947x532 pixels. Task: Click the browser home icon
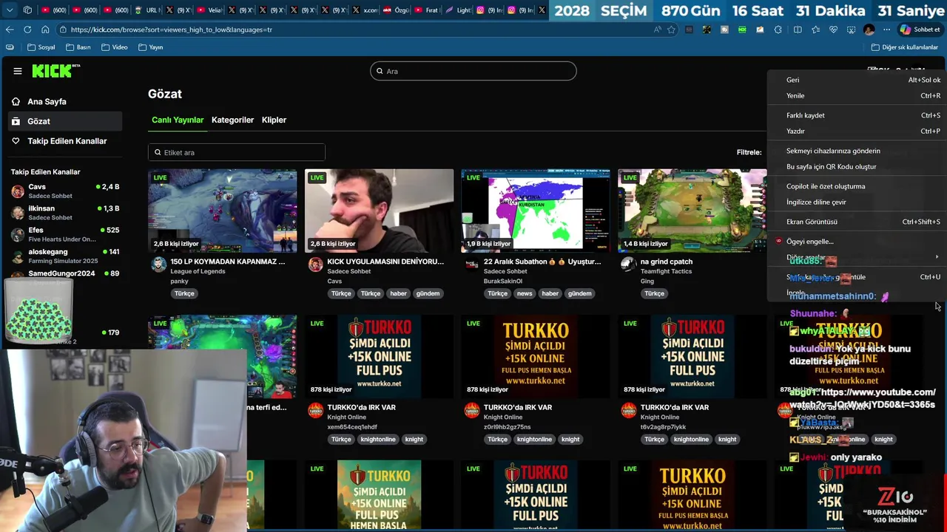point(45,30)
